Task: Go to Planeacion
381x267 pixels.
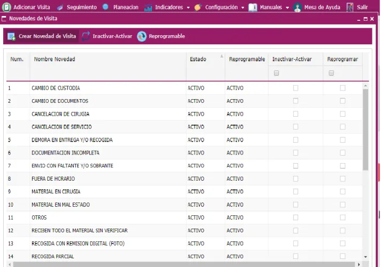Action: click(126, 7)
